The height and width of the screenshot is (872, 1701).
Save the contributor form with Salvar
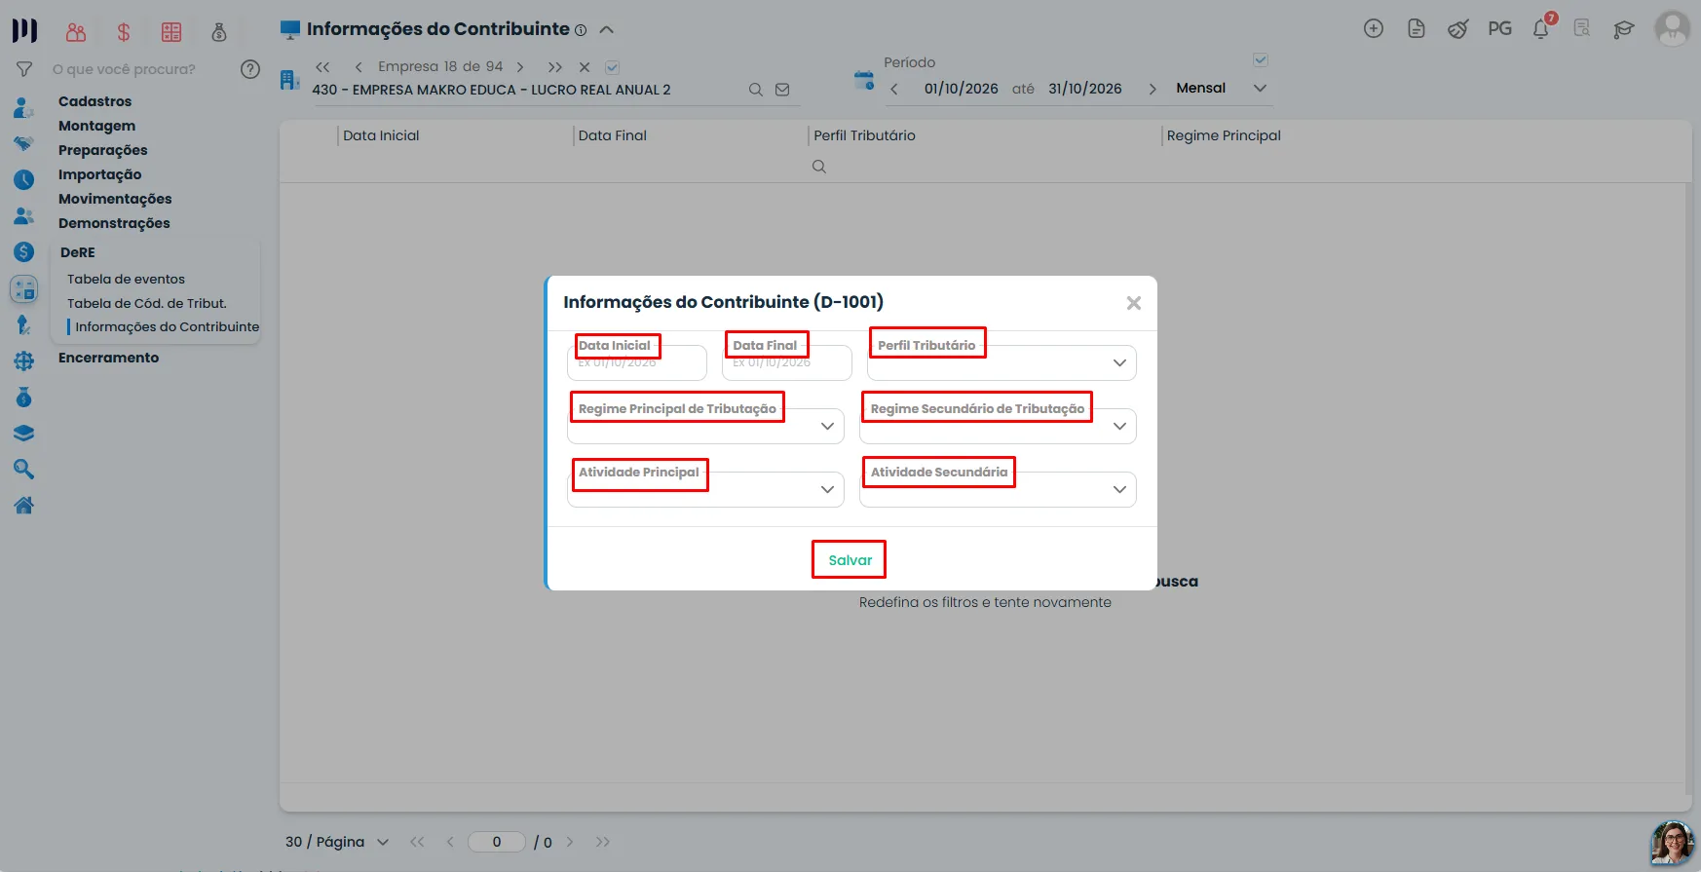tap(850, 560)
